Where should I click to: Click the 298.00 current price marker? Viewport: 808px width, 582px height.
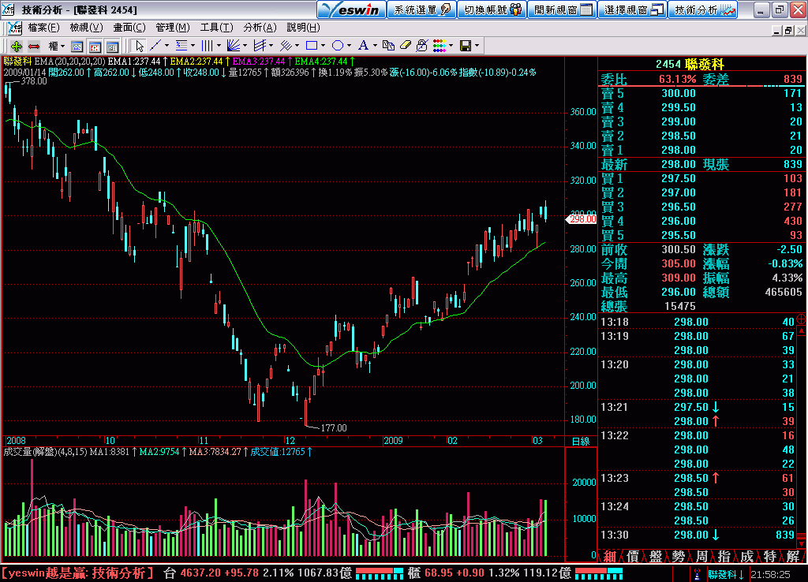click(582, 219)
